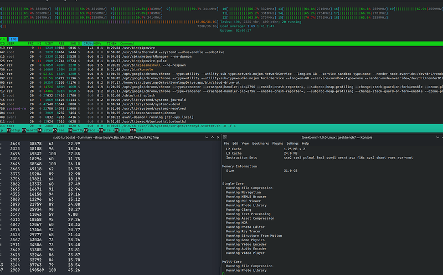Open Bookmarks menu in Konsole

click(x=260, y=144)
